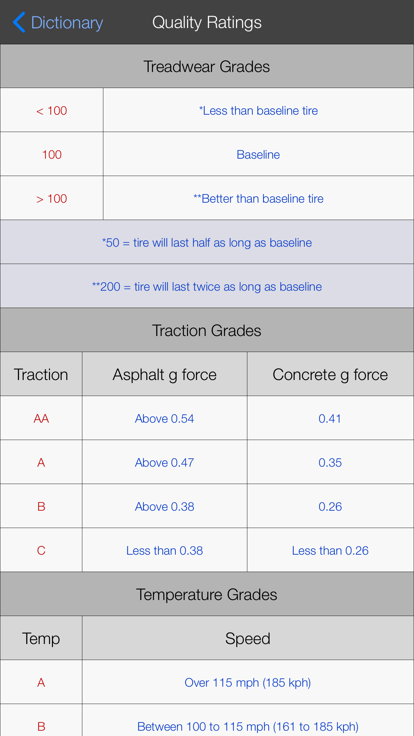Tap 'Better than baseline tire' text
414x736 pixels.
click(x=258, y=198)
